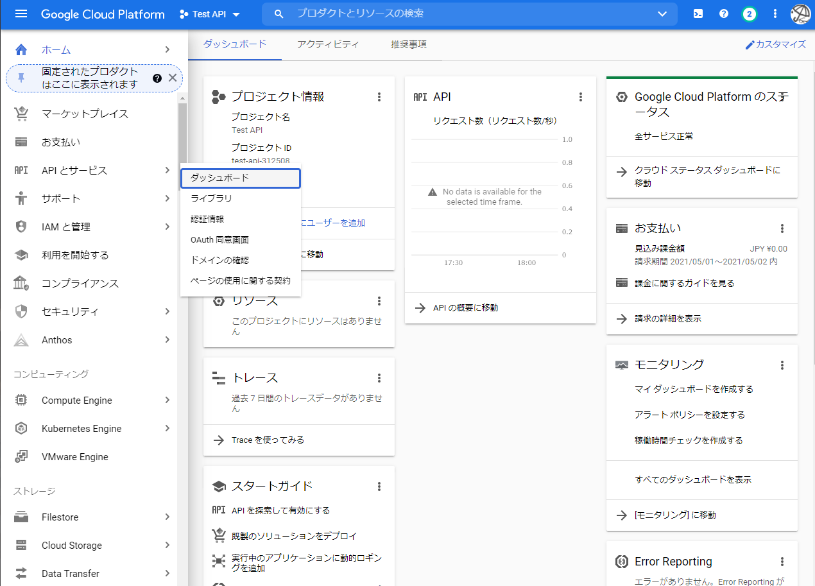Image resolution: width=815 pixels, height=586 pixels.
Task: Activate Cloud Shell terminal icon
Action: (x=698, y=13)
